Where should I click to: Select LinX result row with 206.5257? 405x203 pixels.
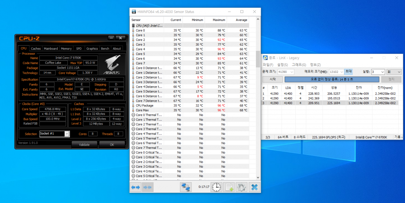tap(330, 94)
